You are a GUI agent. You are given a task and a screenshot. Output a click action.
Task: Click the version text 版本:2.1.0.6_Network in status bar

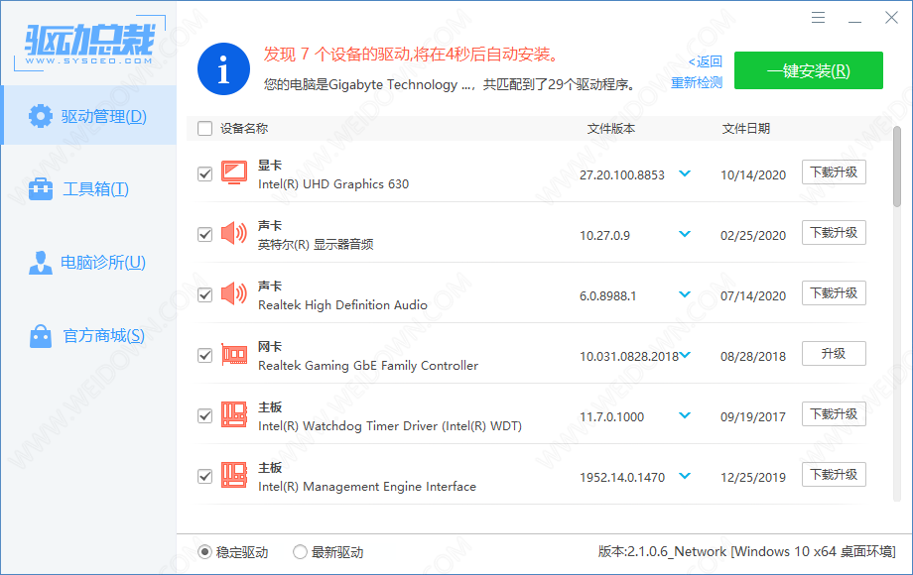coord(662,552)
